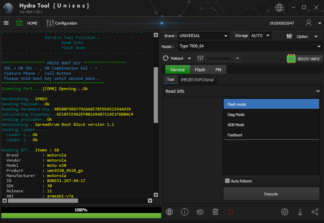324x223 pixels.
Task: Click the info circle icon
Action: tap(185, 212)
